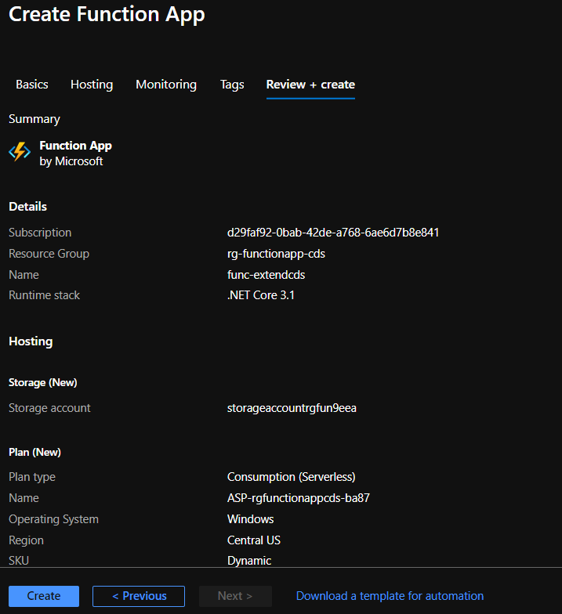Click the greyed-out Next button

click(235, 596)
